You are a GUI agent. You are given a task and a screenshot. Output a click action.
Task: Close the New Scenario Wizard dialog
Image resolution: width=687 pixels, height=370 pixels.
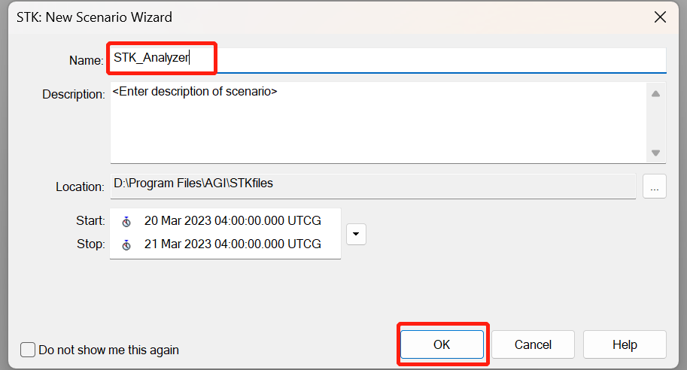click(x=660, y=17)
